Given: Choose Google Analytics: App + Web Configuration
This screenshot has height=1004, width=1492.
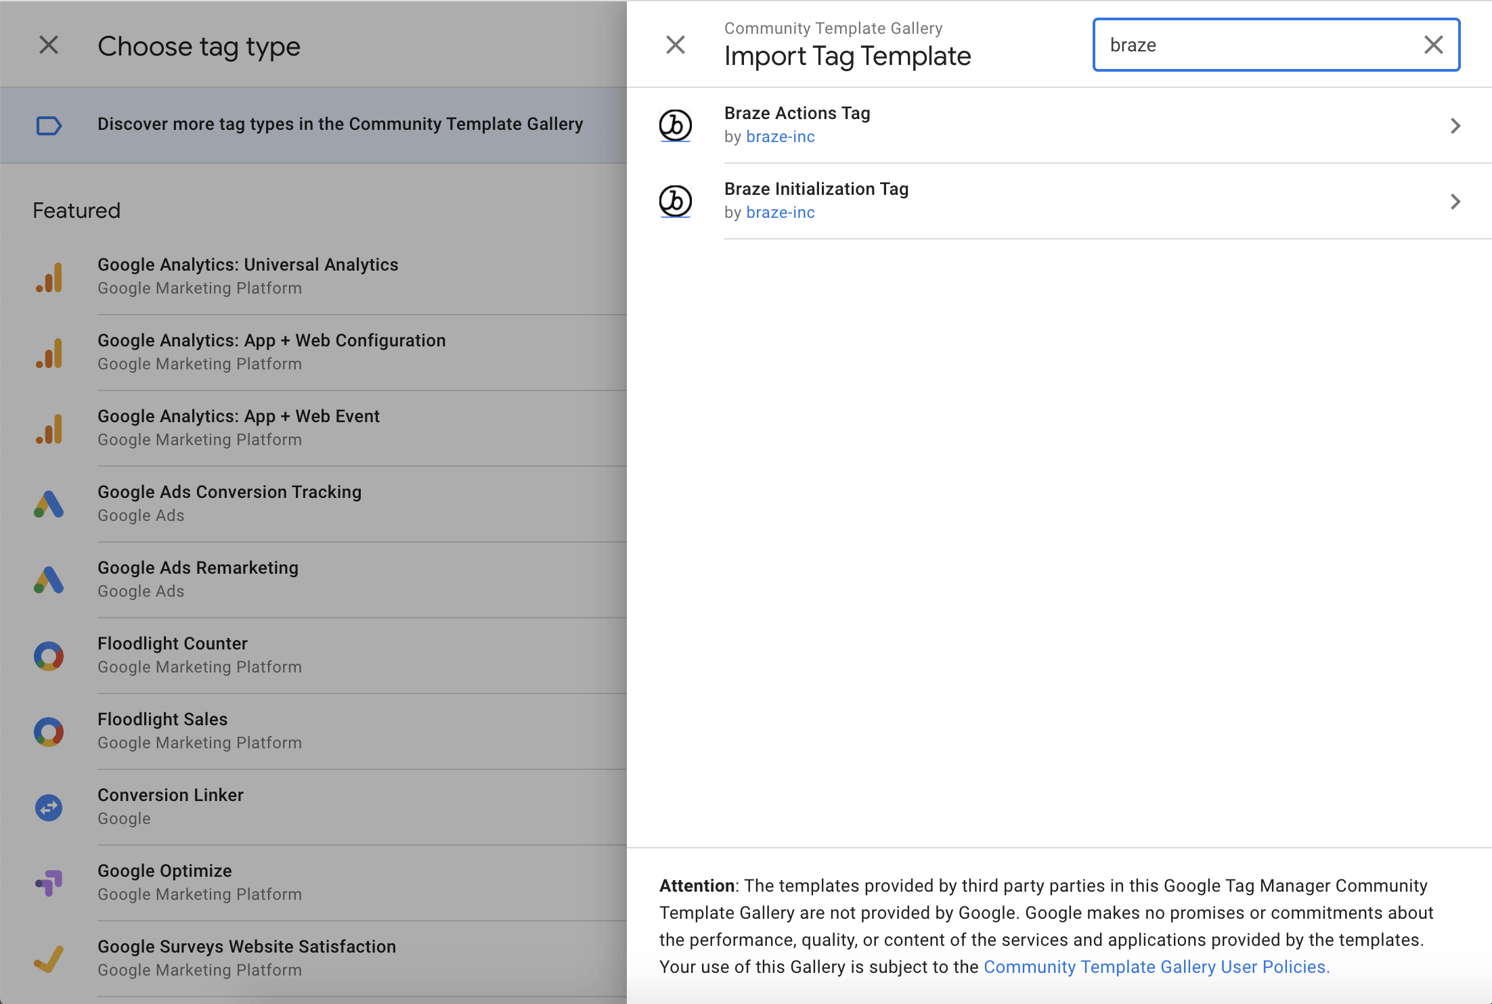Looking at the screenshot, I should [x=313, y=352].
